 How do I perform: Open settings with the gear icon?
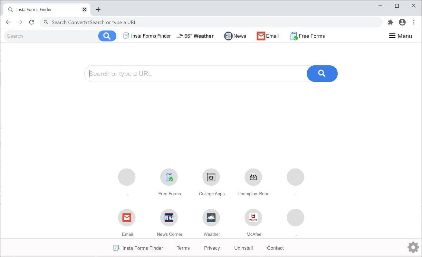point(413,247)
